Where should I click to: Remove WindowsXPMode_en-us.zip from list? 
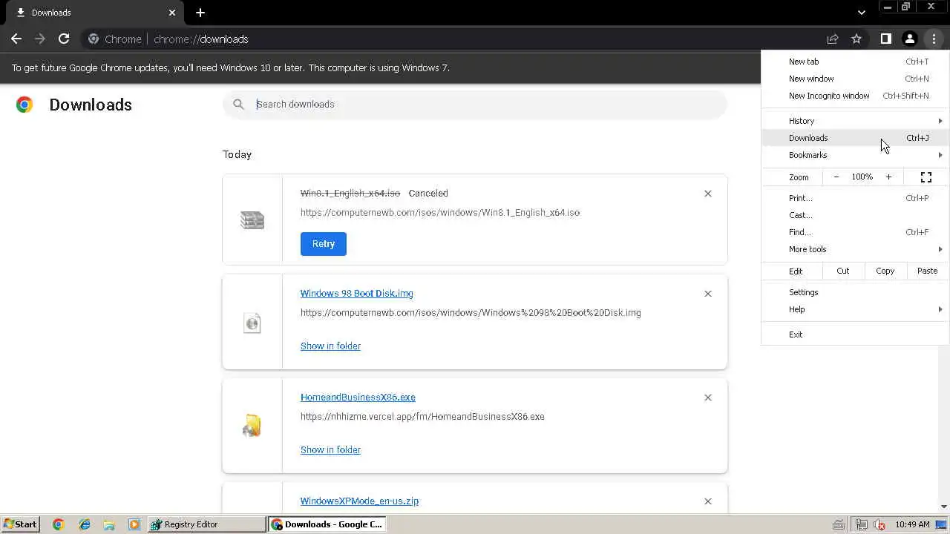click(707, 501)
